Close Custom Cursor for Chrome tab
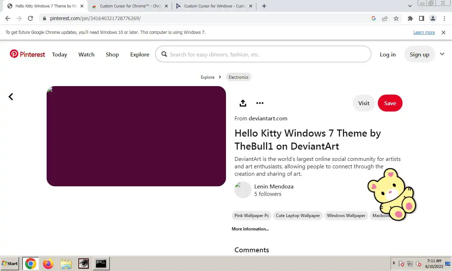Screen dimensions: 452x271 click(x=166, y=6)
